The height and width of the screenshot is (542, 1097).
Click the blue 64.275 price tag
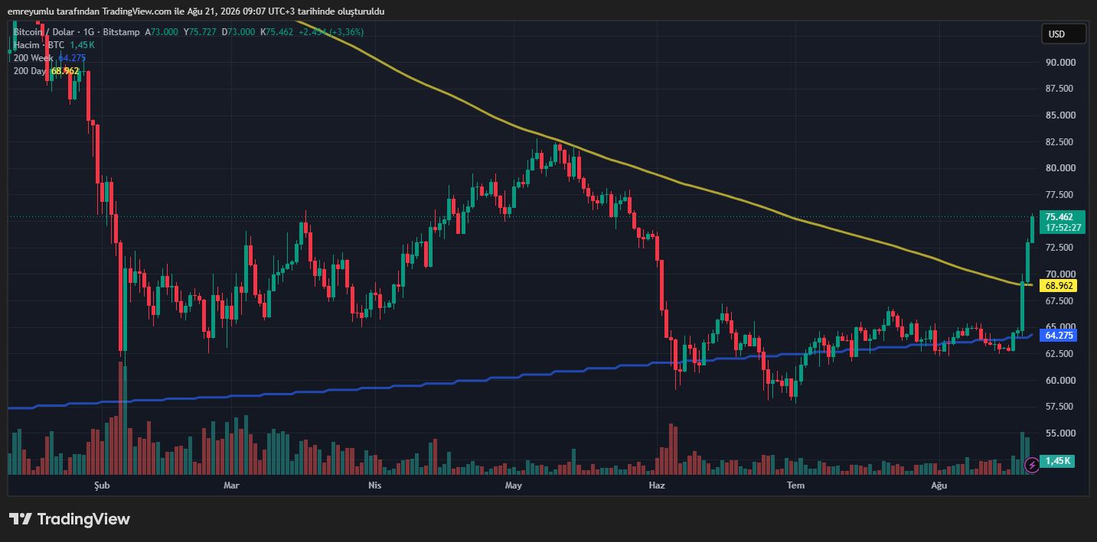1060,336
